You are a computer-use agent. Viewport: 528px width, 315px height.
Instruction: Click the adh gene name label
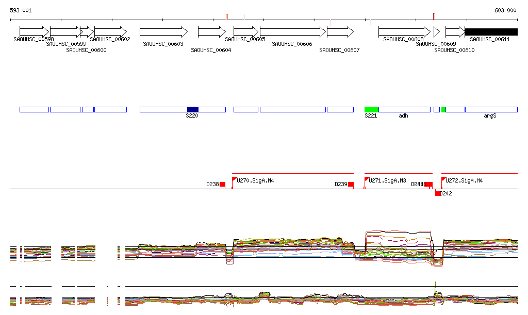(x=403, y=116)
